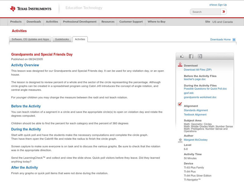Open the Downloads menu
This screenshot has height=182, width=244.
34,22
